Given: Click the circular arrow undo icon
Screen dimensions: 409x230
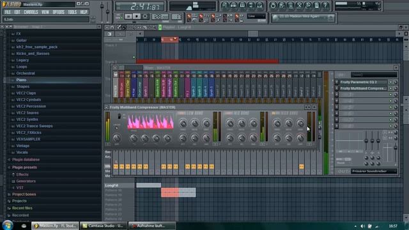Looking at the screenshot, I should [273, 6].
